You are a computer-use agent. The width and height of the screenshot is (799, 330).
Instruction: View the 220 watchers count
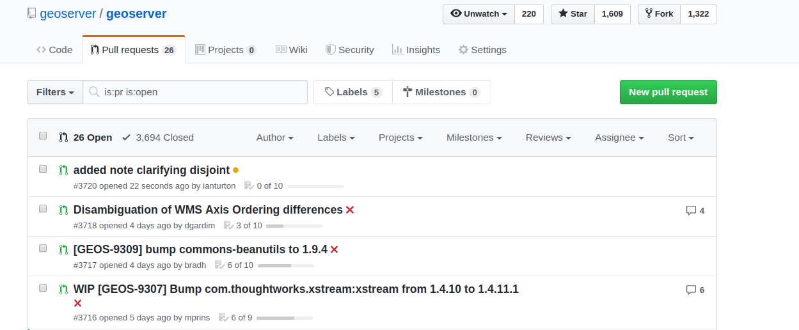click(x=529, y=14)
